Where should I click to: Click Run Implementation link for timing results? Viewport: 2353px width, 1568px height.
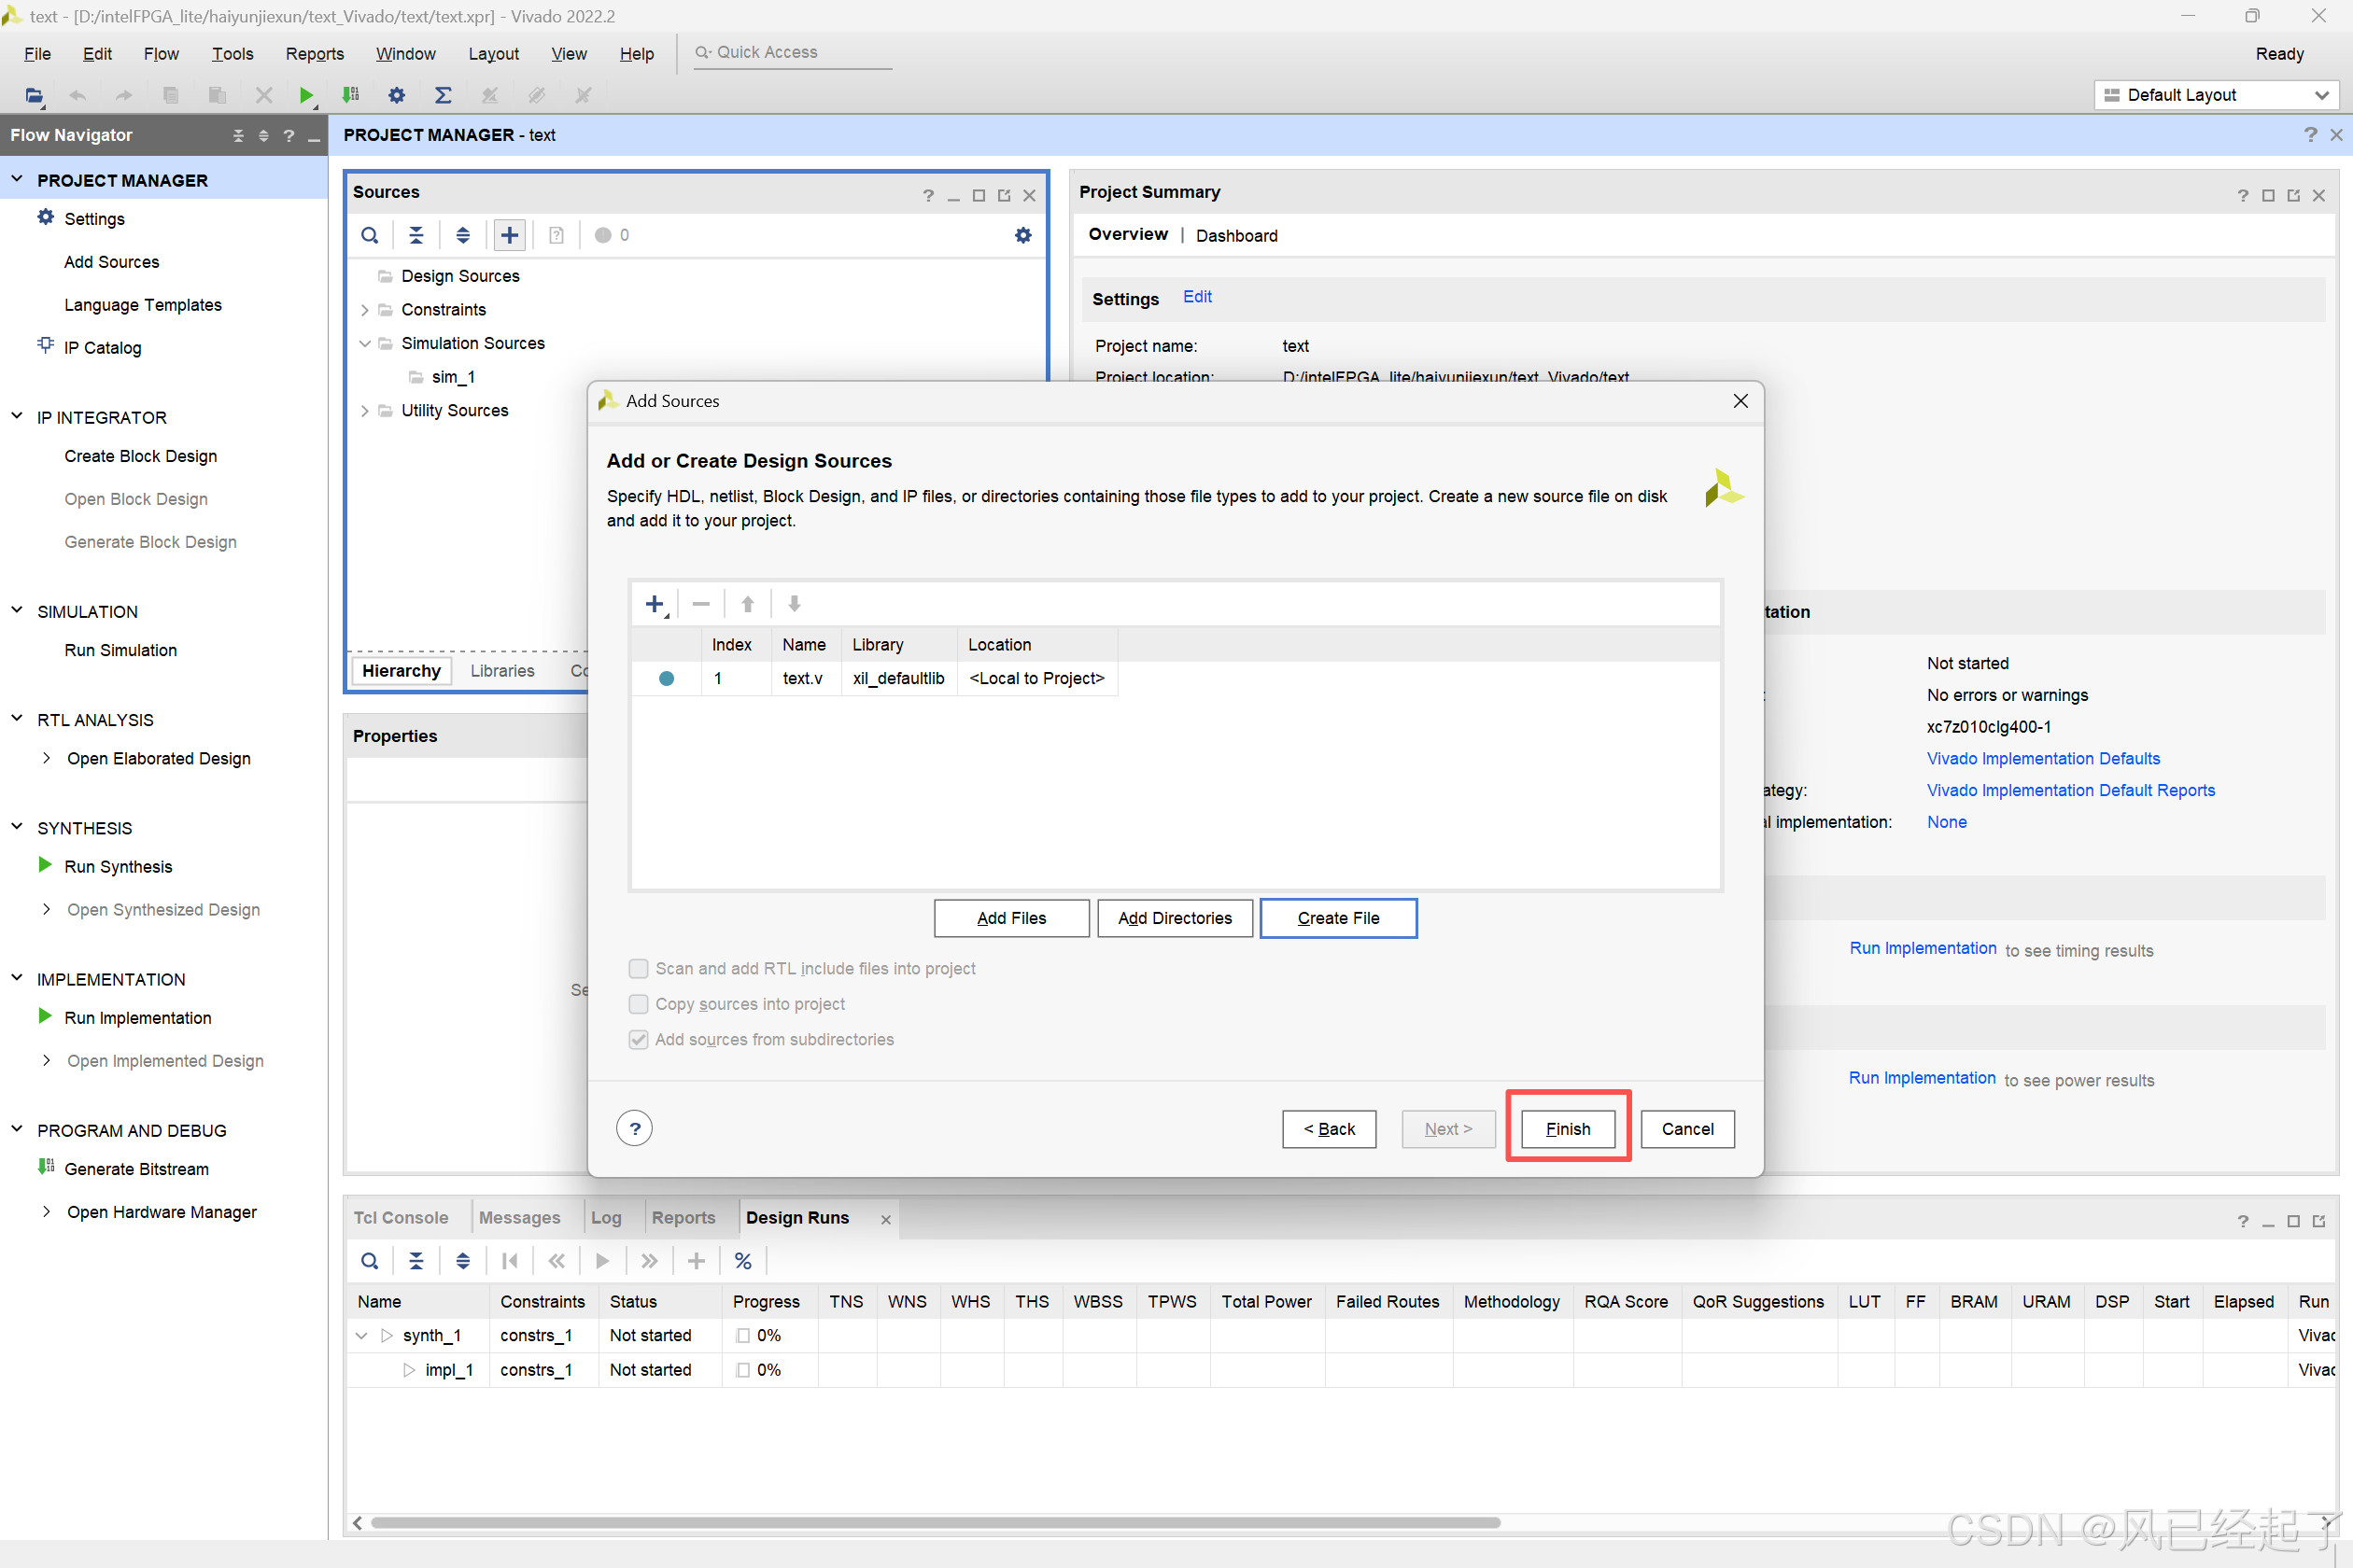(1922, 948)
